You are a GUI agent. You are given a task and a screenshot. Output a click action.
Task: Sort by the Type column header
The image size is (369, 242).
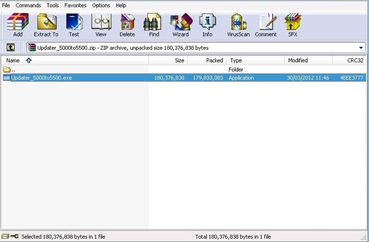tap(255, 60)
